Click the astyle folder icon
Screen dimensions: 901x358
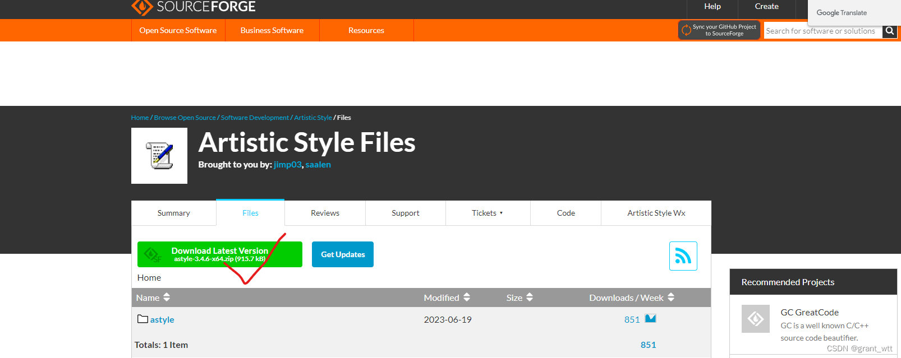coord(142,319)
